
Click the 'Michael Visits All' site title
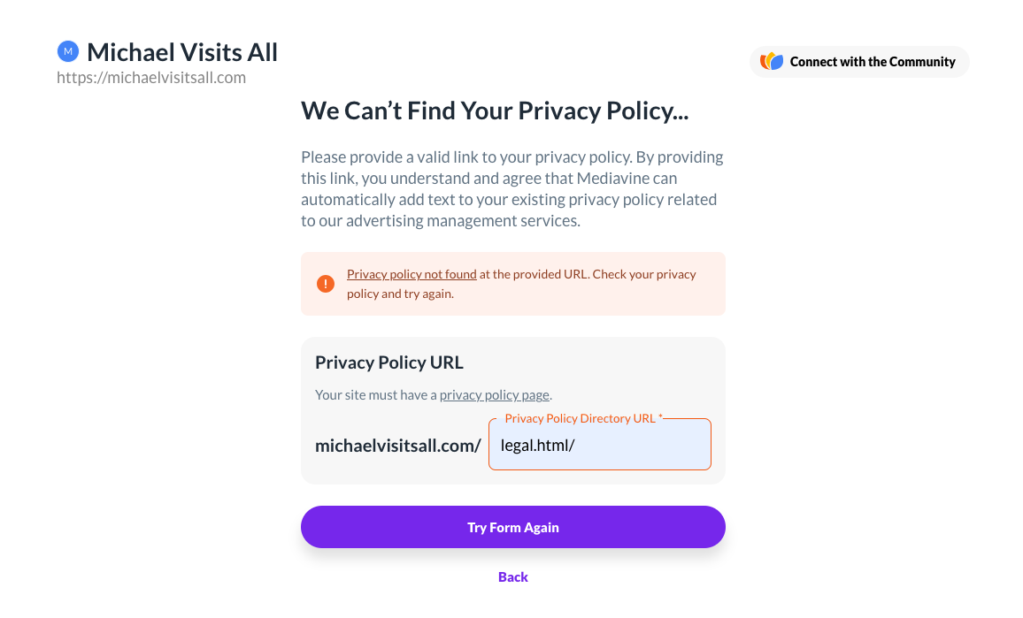coord(182,52)
